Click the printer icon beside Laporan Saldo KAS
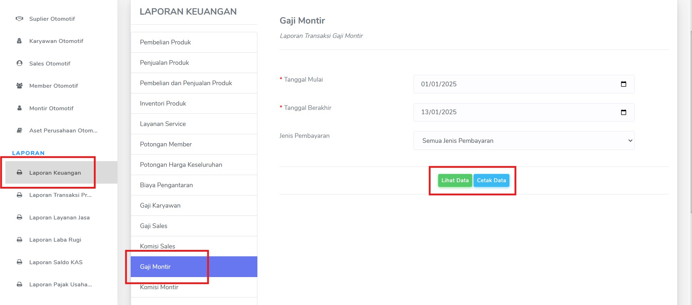This screenshot has height=305, width=692. point(19,262)
